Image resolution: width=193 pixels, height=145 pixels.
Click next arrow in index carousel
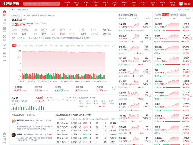click(x=113, y=89)
